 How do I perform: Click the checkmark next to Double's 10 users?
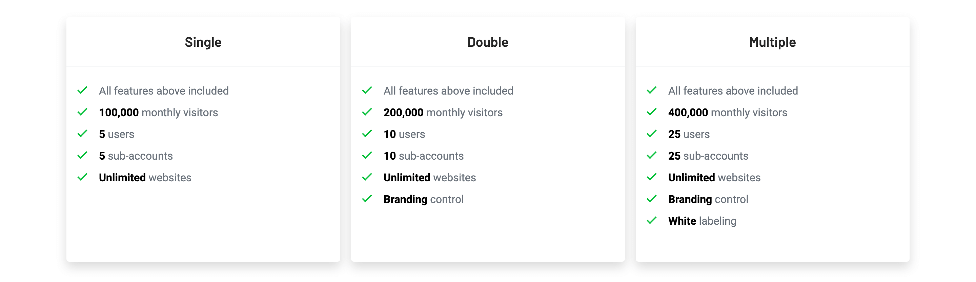pyautogui.click(x=367, y=134)
